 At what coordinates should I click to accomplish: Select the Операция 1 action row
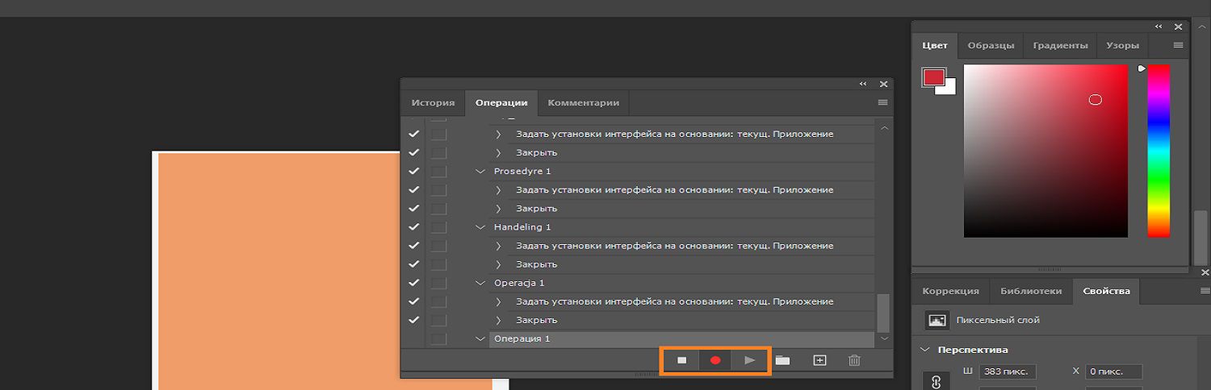[681, 339]
